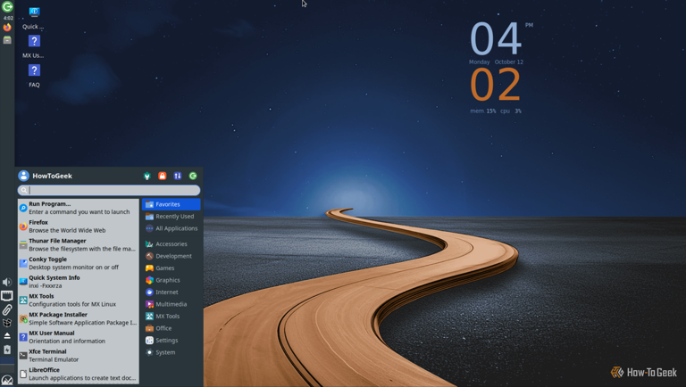Open the Settings category
Viewport: 686px width, 387px height.
tap(171, 341)
